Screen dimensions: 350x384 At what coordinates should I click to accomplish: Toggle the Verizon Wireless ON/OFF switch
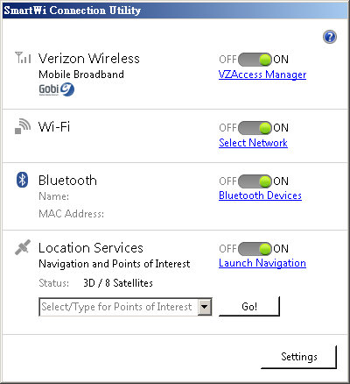255,60
